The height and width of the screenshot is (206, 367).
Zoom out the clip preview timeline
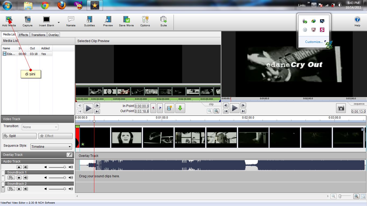pyautogui.click(x=210, y=111)
